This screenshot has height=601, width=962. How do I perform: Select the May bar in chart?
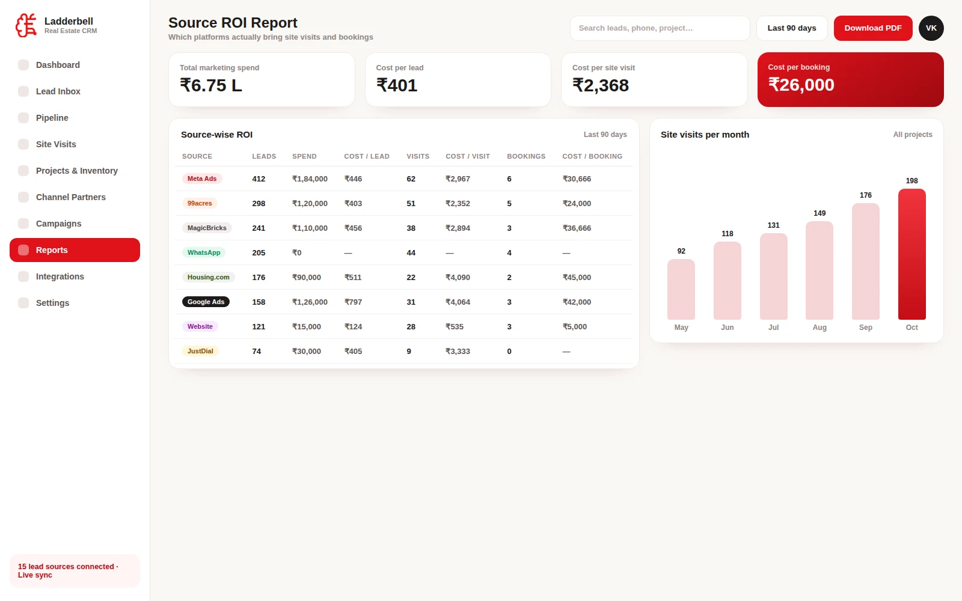click(x=681, y=289)
